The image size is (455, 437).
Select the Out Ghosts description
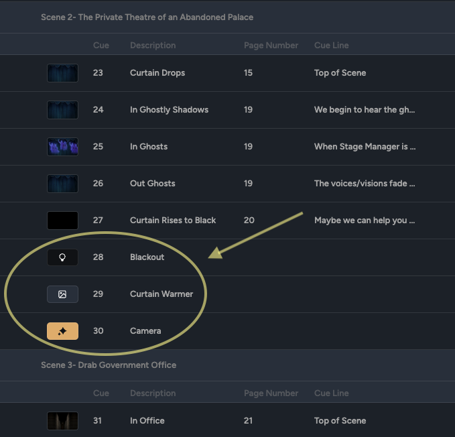[152, 184]
